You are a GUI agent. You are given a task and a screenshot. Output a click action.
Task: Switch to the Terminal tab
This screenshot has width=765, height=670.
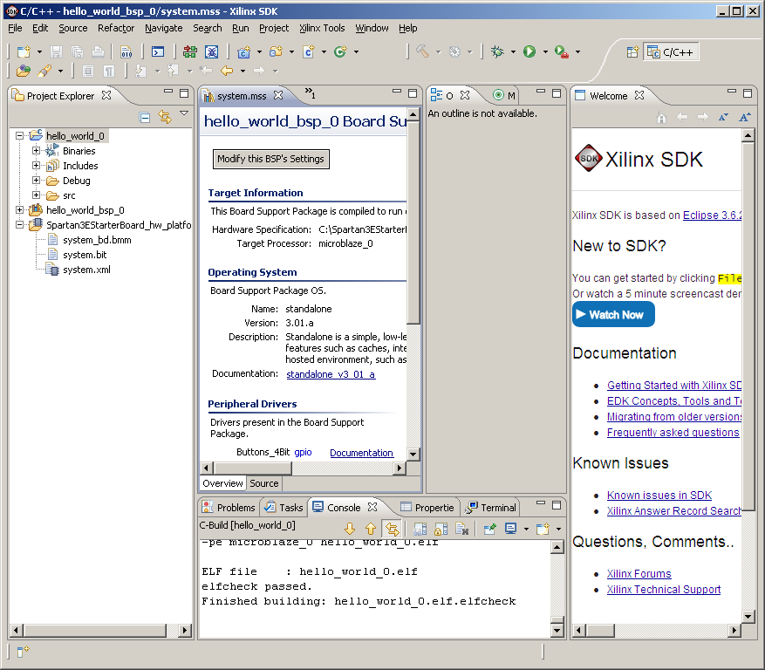(x=491, y=508)
